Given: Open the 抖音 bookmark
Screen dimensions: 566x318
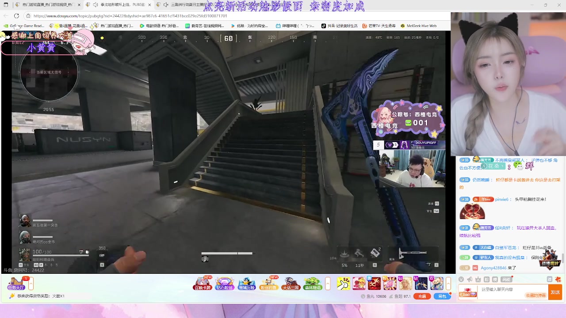Looking at the screenshot, I should pos(339,26).
